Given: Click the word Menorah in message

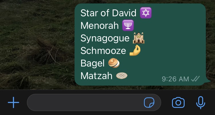Looking at the screenshot, I should pyautogui.click(x=99, y=26).
